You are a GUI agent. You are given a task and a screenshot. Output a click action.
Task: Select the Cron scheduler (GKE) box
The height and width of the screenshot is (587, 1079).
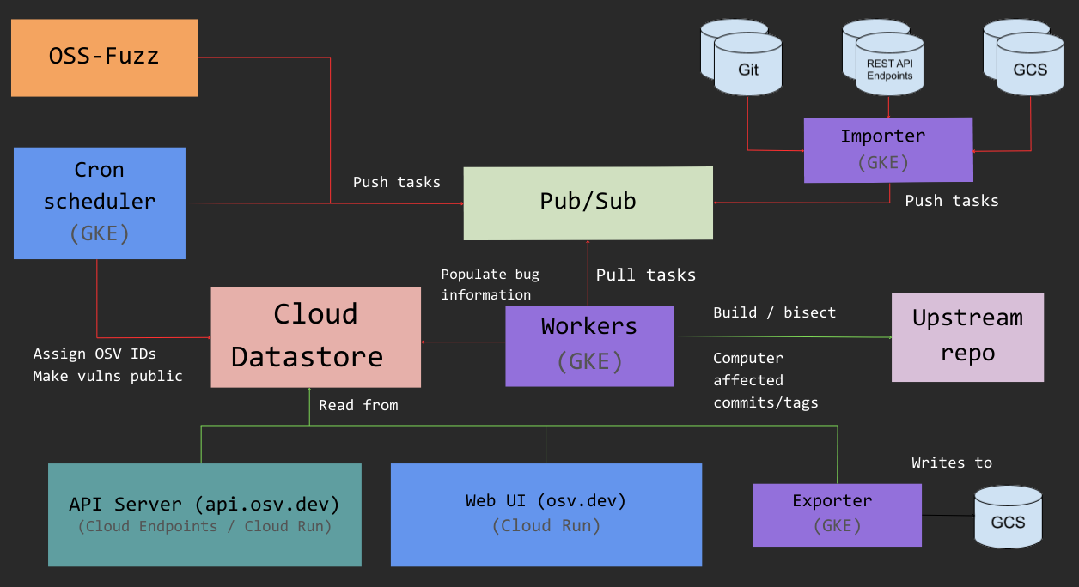(x=100, y=203)
